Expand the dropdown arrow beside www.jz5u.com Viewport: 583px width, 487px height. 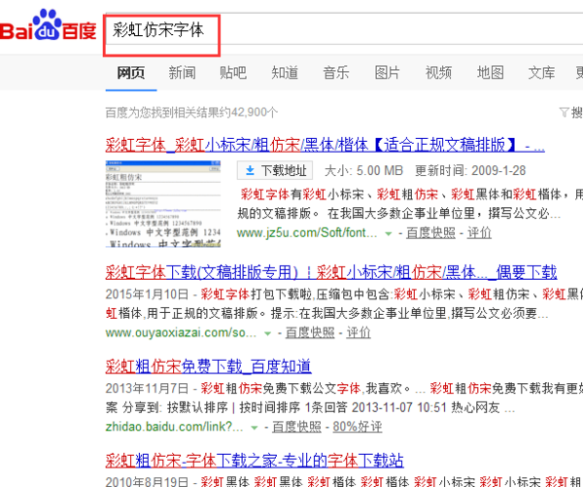tap(389, 233)
